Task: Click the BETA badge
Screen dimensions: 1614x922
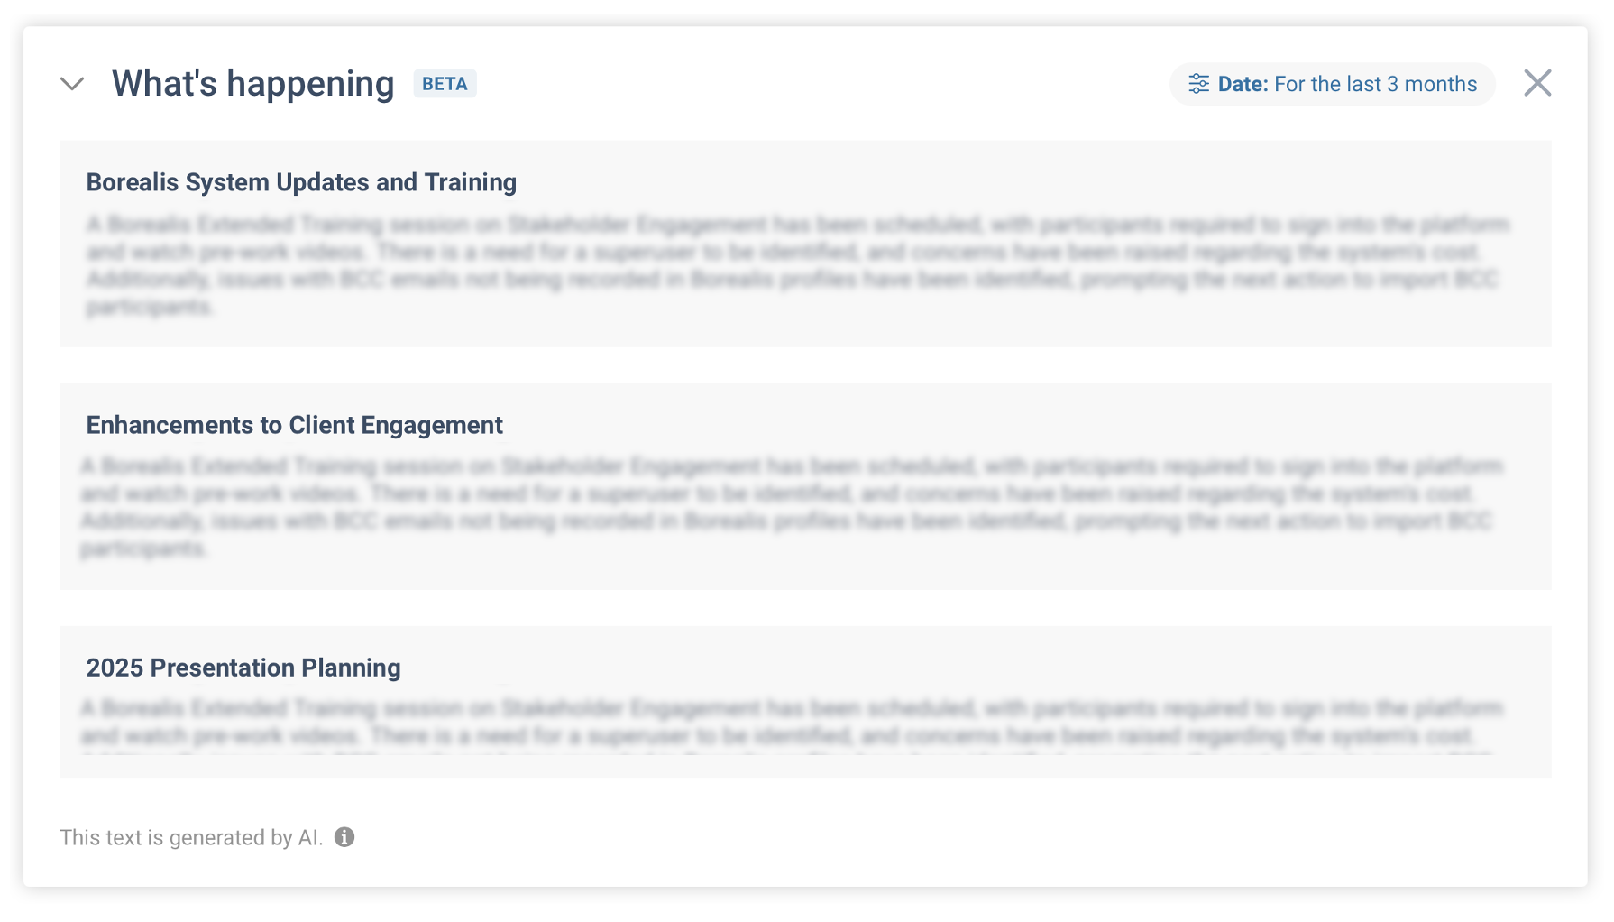Action: [445, 84]
